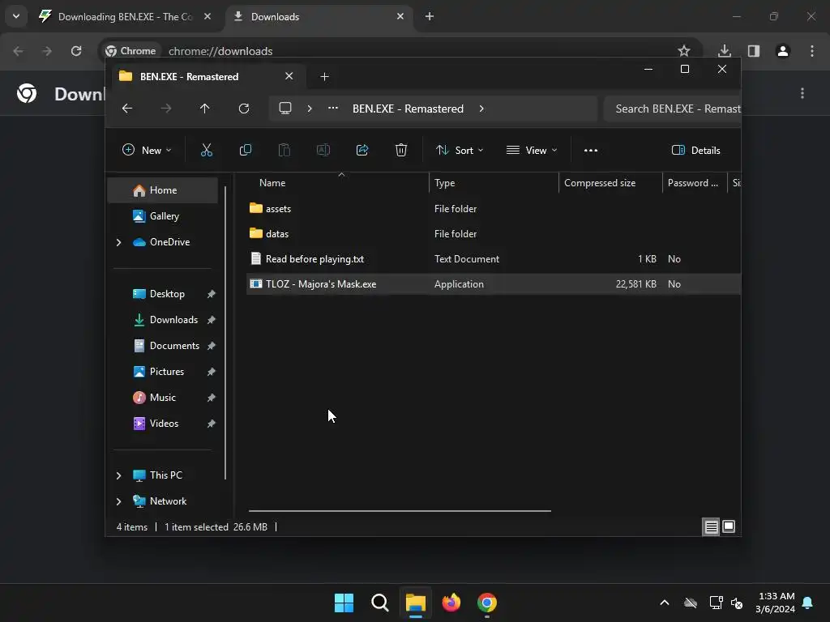The width and height of the screenshot is (830, 622).
Task: Click the Delete trash can icon
Action: coord(401,150)
